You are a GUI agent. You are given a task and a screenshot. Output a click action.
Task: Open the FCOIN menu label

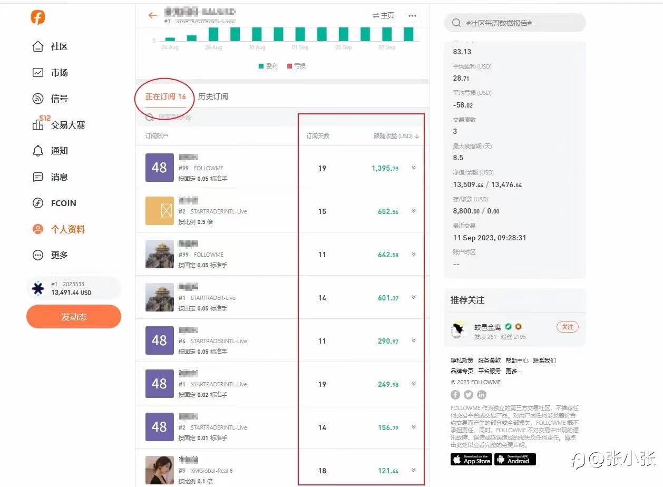point(64,203)
